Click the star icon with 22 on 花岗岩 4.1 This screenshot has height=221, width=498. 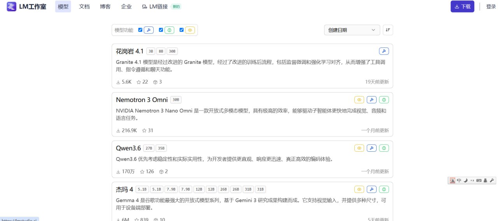coord(139,82)
